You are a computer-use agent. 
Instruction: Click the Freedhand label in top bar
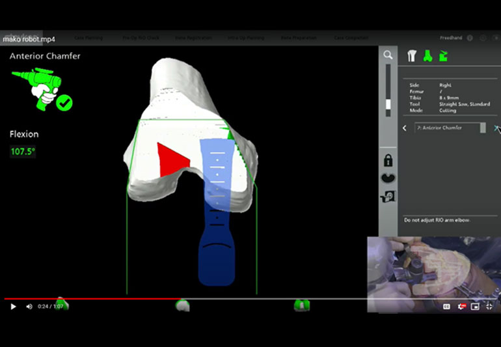451,38
